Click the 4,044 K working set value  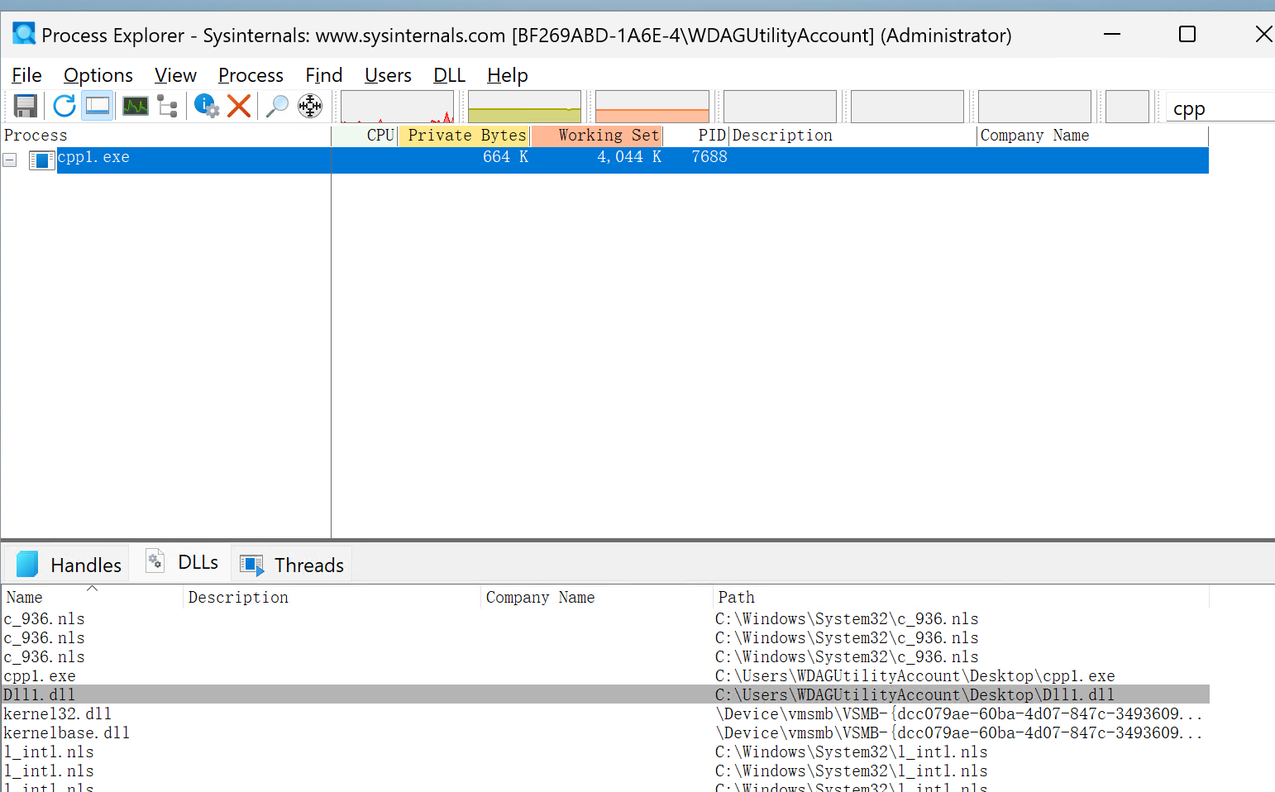click(x=629, y=157)
